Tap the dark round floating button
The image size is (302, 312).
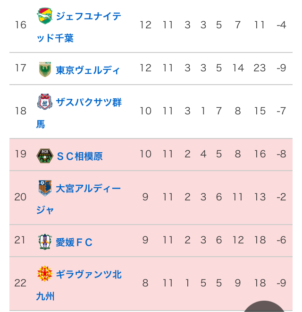click(265, 307)
